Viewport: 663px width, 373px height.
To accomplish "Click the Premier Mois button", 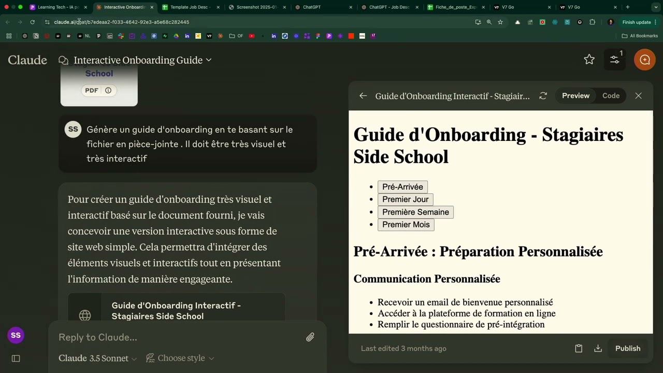I will (x=406, y=224).
